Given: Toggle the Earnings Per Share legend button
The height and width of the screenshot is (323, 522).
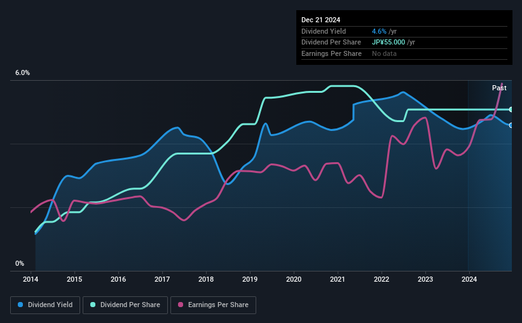Looking at the screenshot, I should (x=214, y=305).
